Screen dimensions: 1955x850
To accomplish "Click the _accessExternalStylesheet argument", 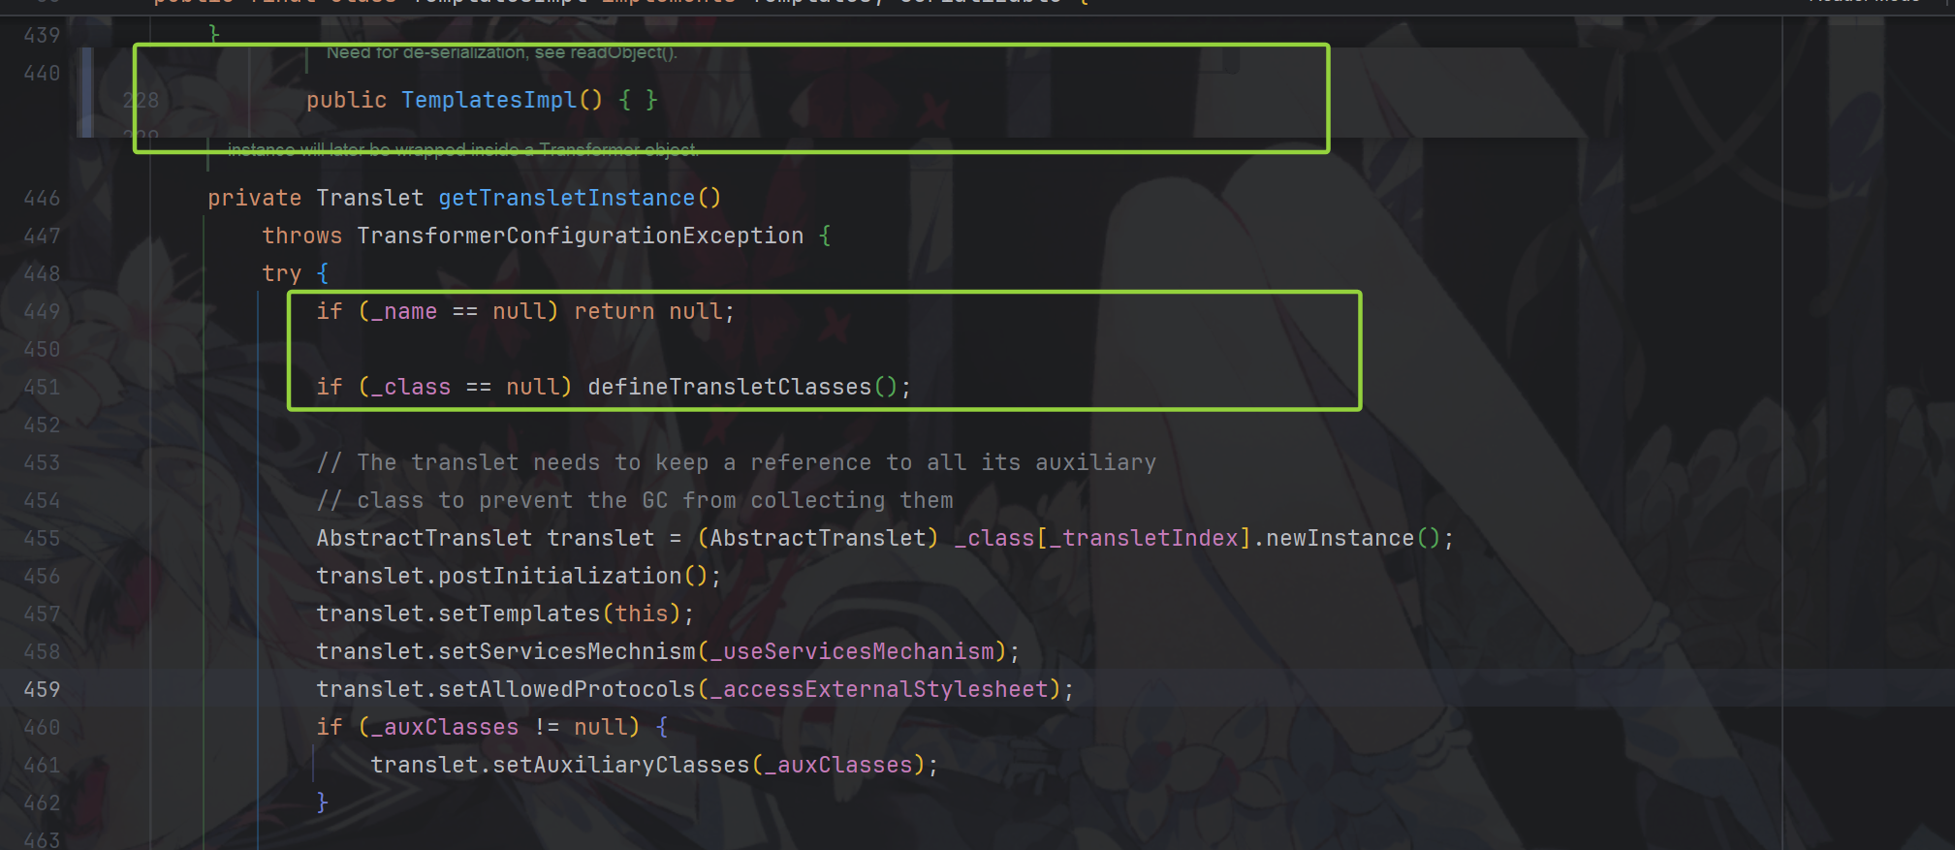I will point(879,689).
